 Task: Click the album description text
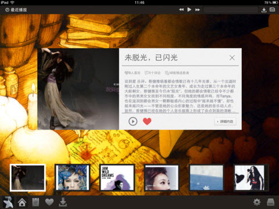[180, 96]
